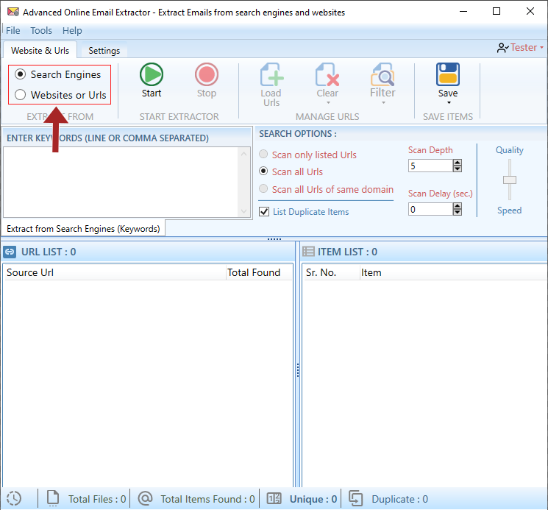Viewport: 548px width, 510px height.
Task: Click keywords box scroll up arrow
Action: (244, 154)
